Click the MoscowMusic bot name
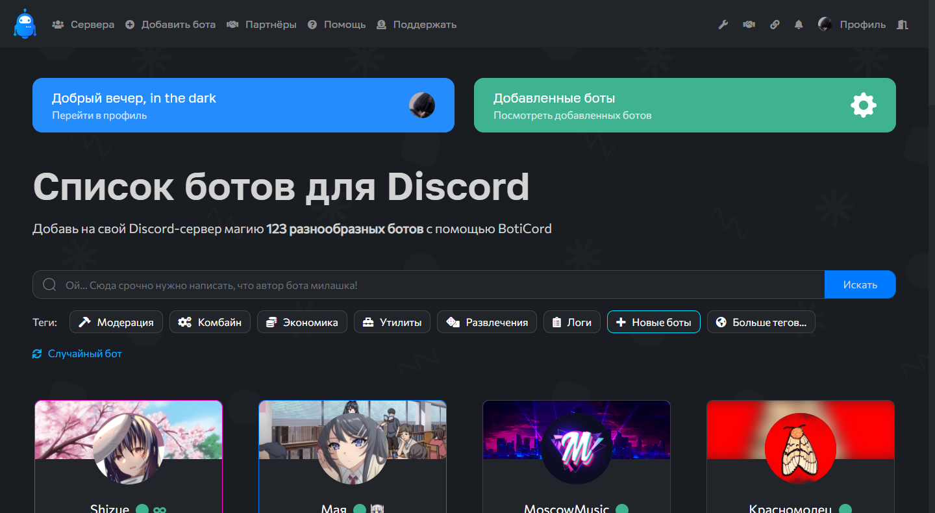This screenshot has width=935, height=513. click(x=567, y=508)
